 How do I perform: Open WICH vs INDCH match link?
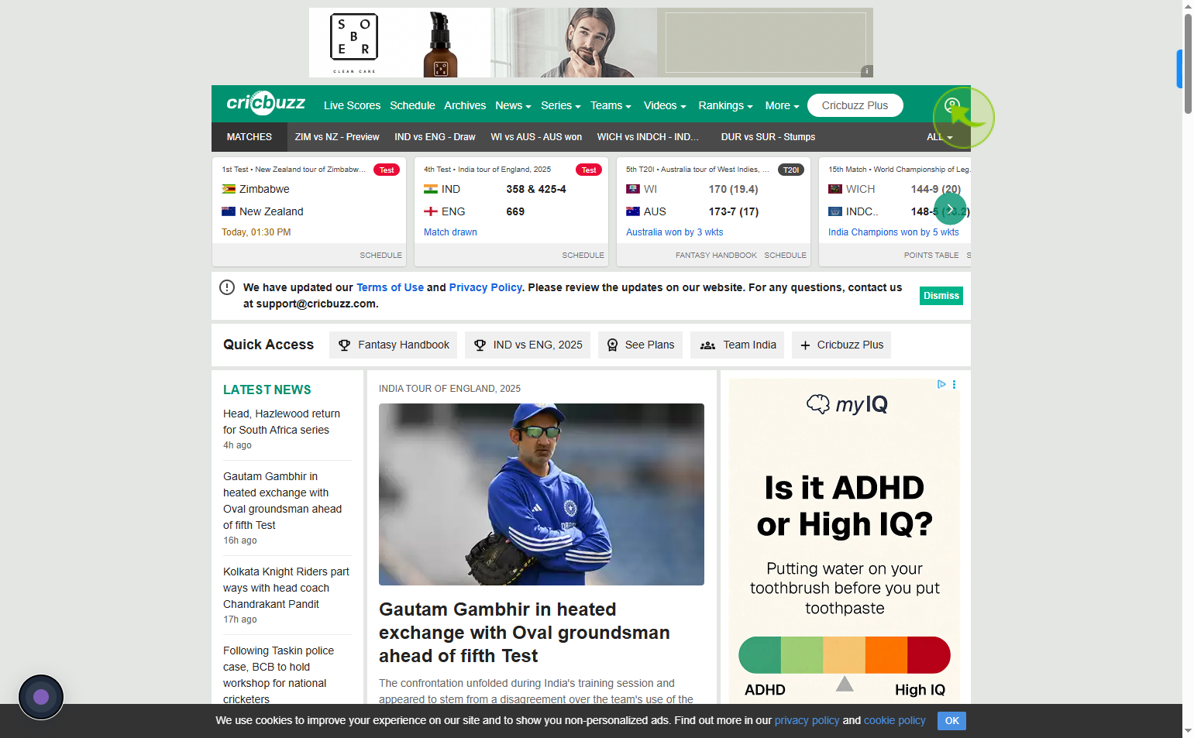(648, 137)
